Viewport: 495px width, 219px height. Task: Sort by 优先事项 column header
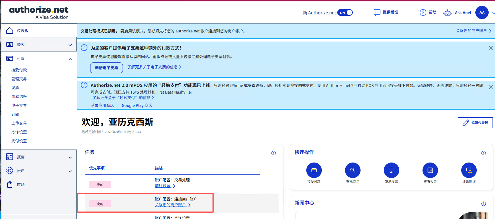97,168
